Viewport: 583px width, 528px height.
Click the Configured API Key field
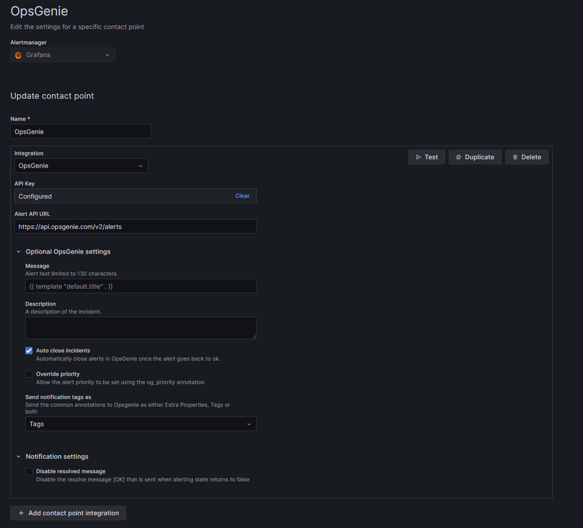pyautogui.click(x=135, y=196)
